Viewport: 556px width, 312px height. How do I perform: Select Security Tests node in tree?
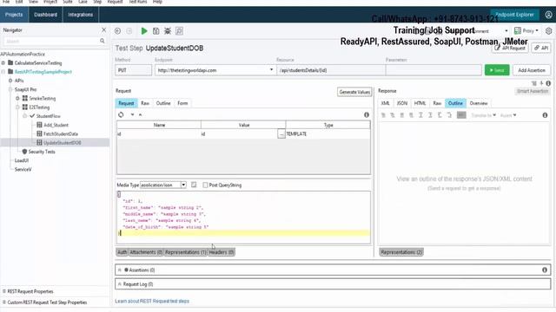(42, 152)
